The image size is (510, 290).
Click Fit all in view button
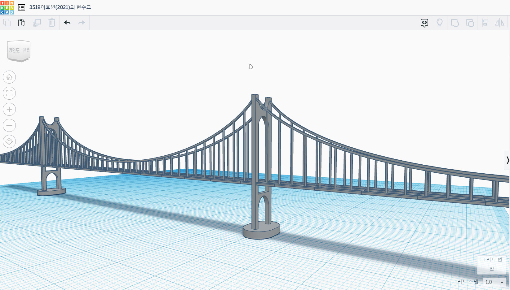[x=9, y=93]
